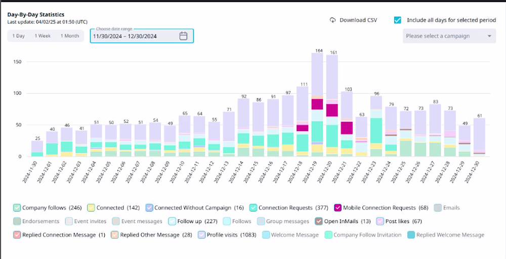Select the 1 Day range tab
The width and height of the screenshot is (506, 259).
point(18,36)
